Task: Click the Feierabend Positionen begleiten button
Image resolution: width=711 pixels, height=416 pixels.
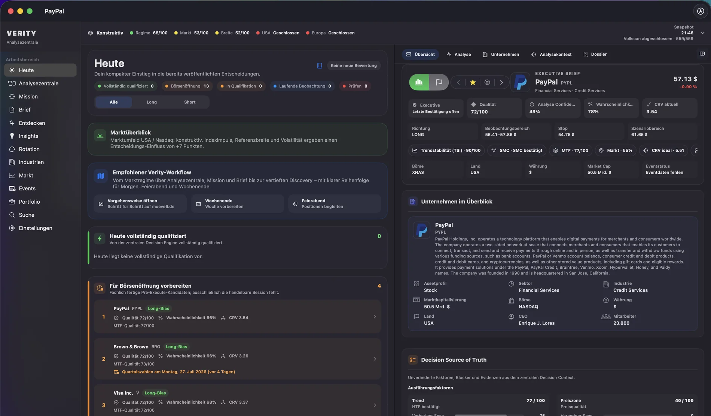Action: click(335, 204)
